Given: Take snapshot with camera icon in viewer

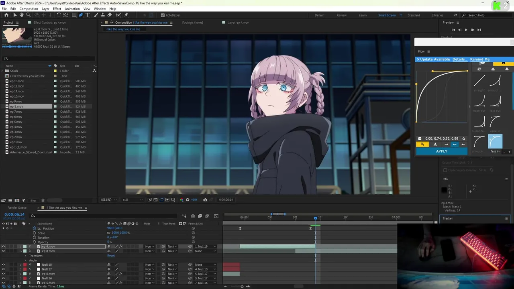Looking at the screenshot, I should click(x=205, y=199).
